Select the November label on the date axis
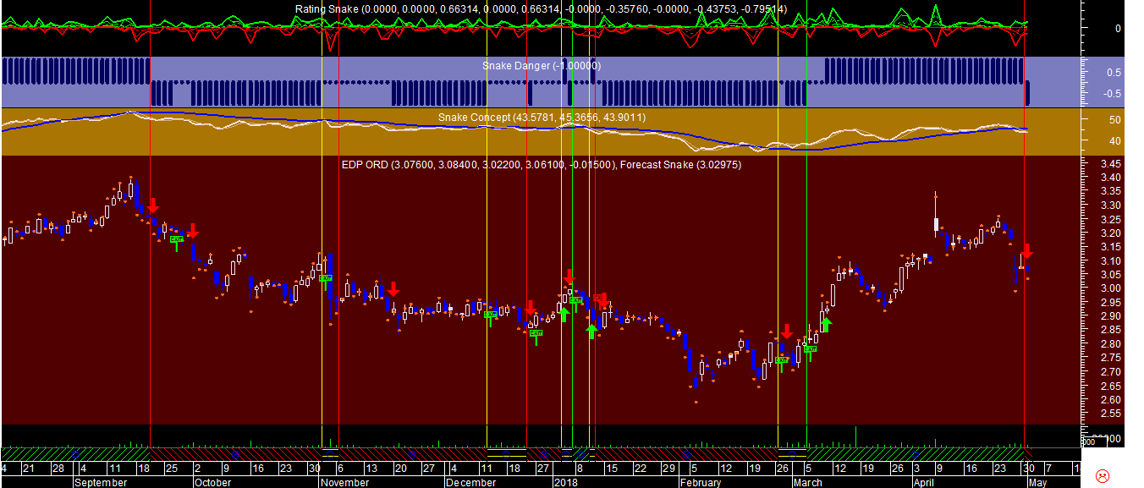Viewport: 1144px width, 488px height. pyautogui.click(x=345, y=482)
